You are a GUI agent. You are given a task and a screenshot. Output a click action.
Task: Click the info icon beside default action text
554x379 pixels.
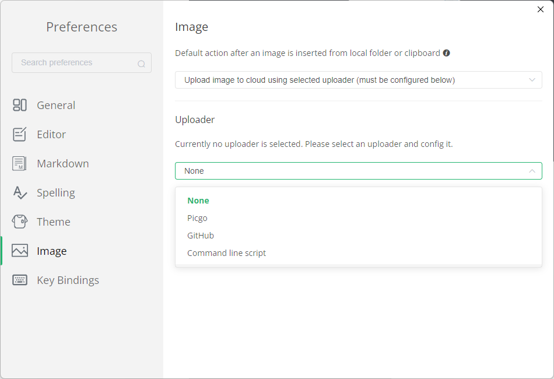coord(447,53)
